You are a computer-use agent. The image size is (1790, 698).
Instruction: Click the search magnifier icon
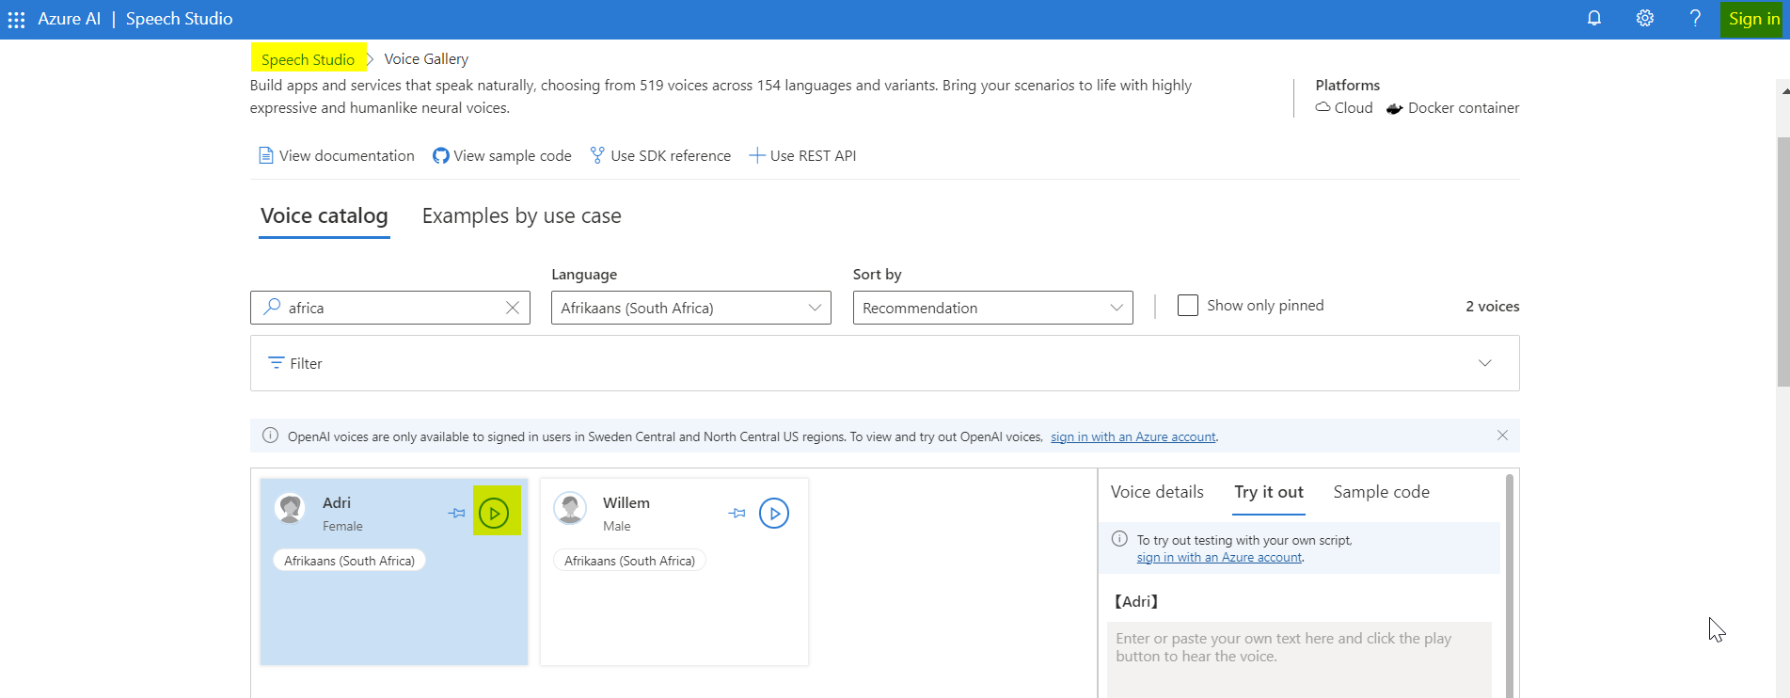pos(272,307)
